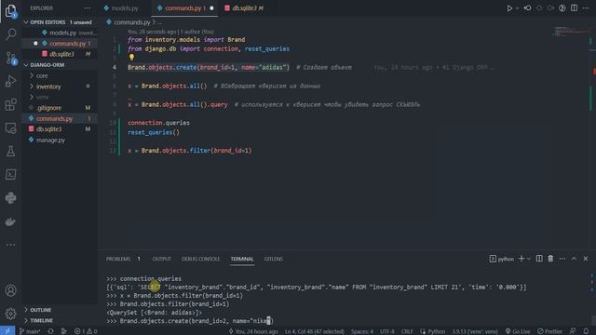Open errors and warnings status indicator

click(x=86, y=331)
